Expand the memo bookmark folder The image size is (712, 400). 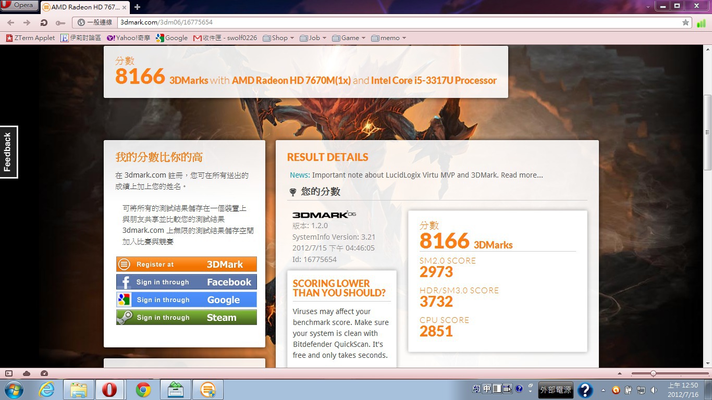(389, 38)
